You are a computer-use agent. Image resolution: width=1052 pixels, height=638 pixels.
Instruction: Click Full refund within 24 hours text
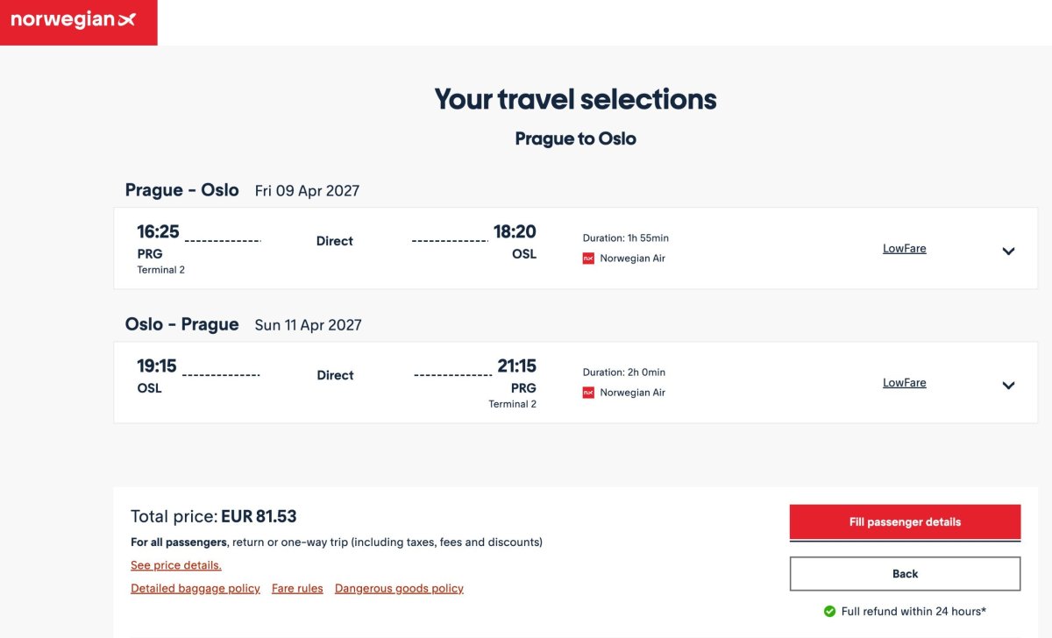[914, 611]
